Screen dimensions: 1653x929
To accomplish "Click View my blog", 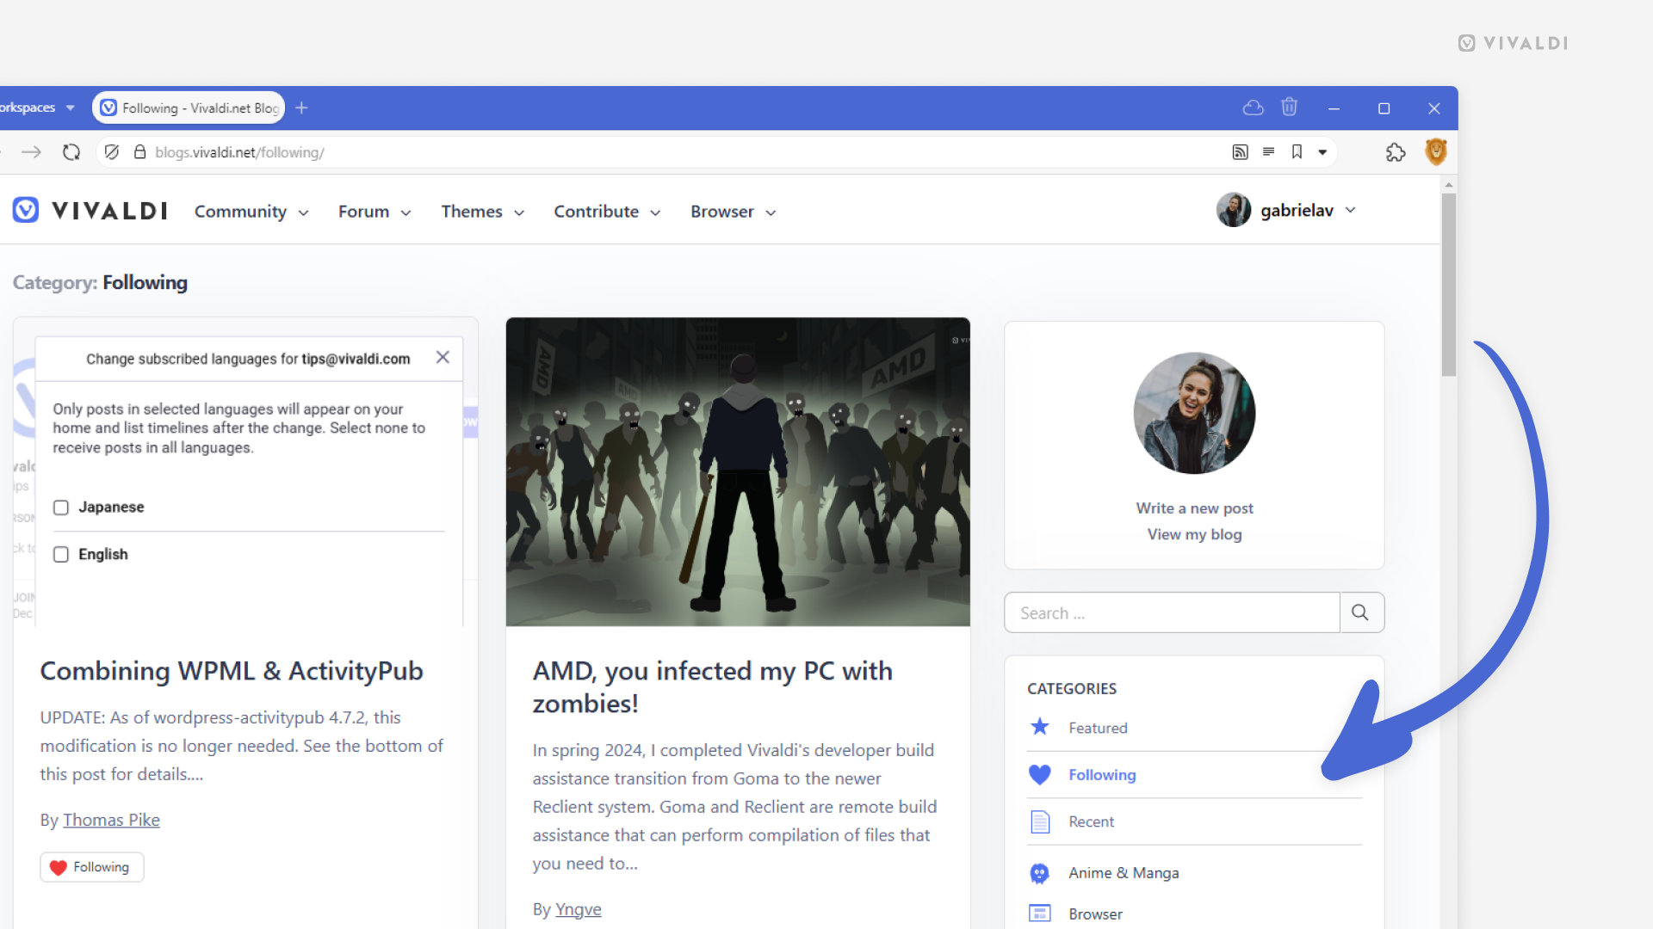I will (1194, 534).
